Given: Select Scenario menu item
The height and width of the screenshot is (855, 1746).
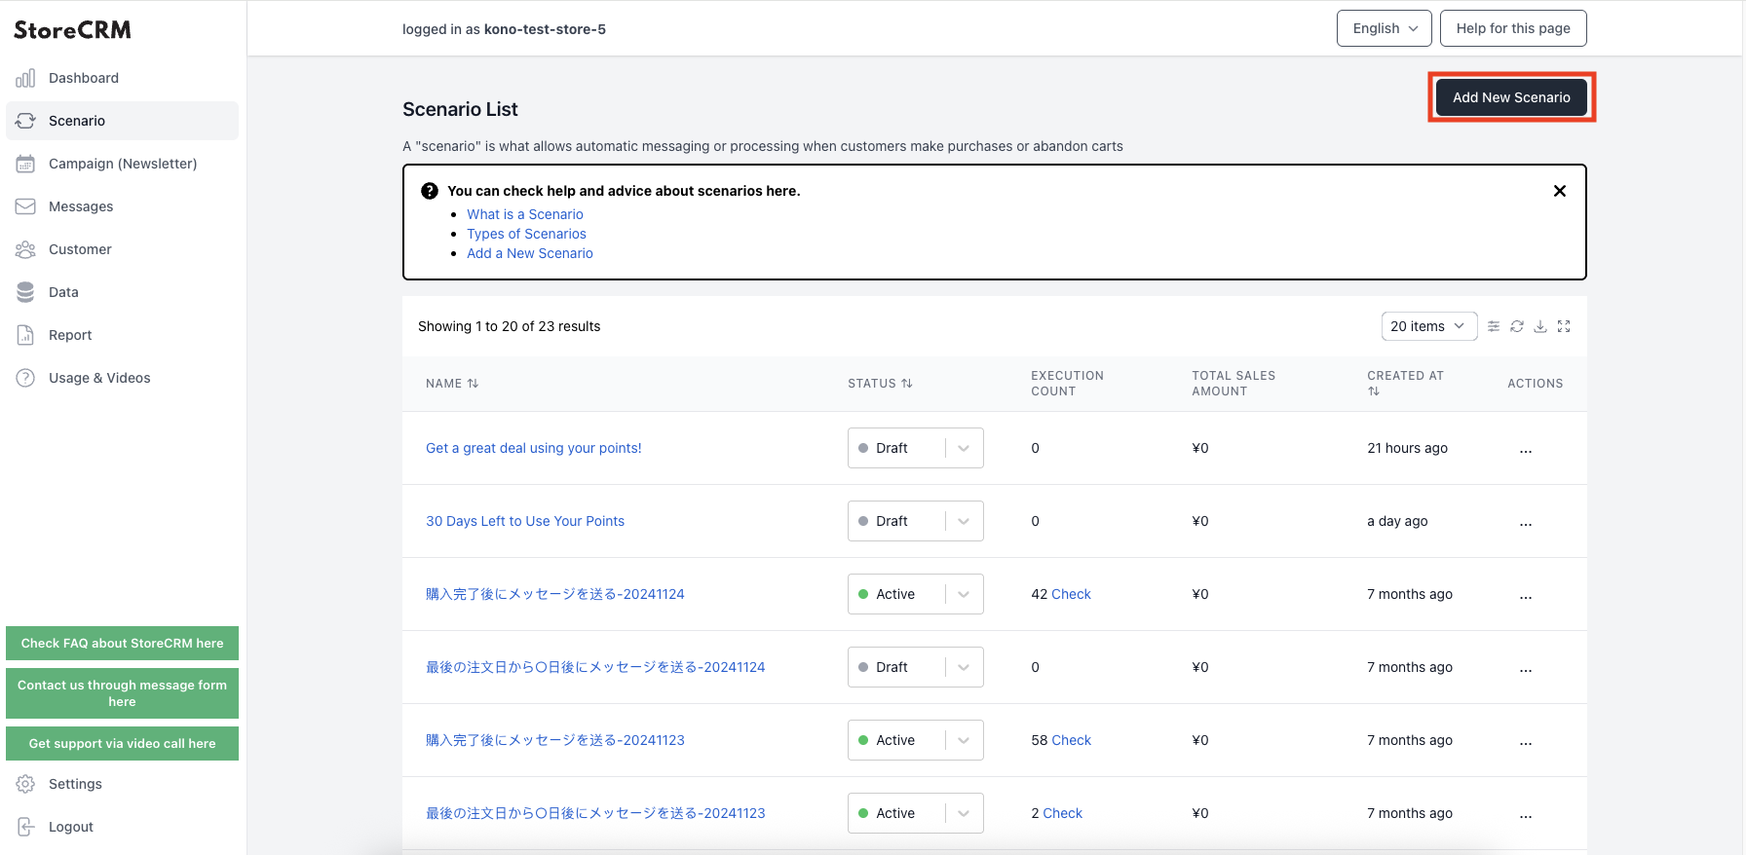Looking at the screenshot, I should click(x=122, y=121).
